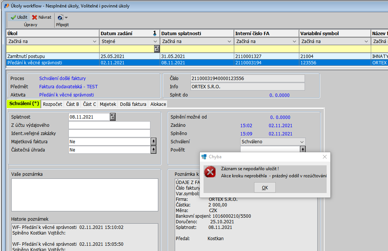Open the Úkol column filter dropdown
Screen dimensions: 388x251
click(x=94, y=42)
